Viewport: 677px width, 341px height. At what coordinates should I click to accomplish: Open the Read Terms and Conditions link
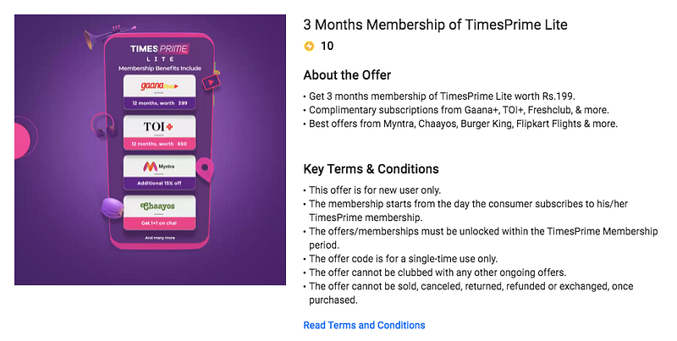tap(364, 325)
